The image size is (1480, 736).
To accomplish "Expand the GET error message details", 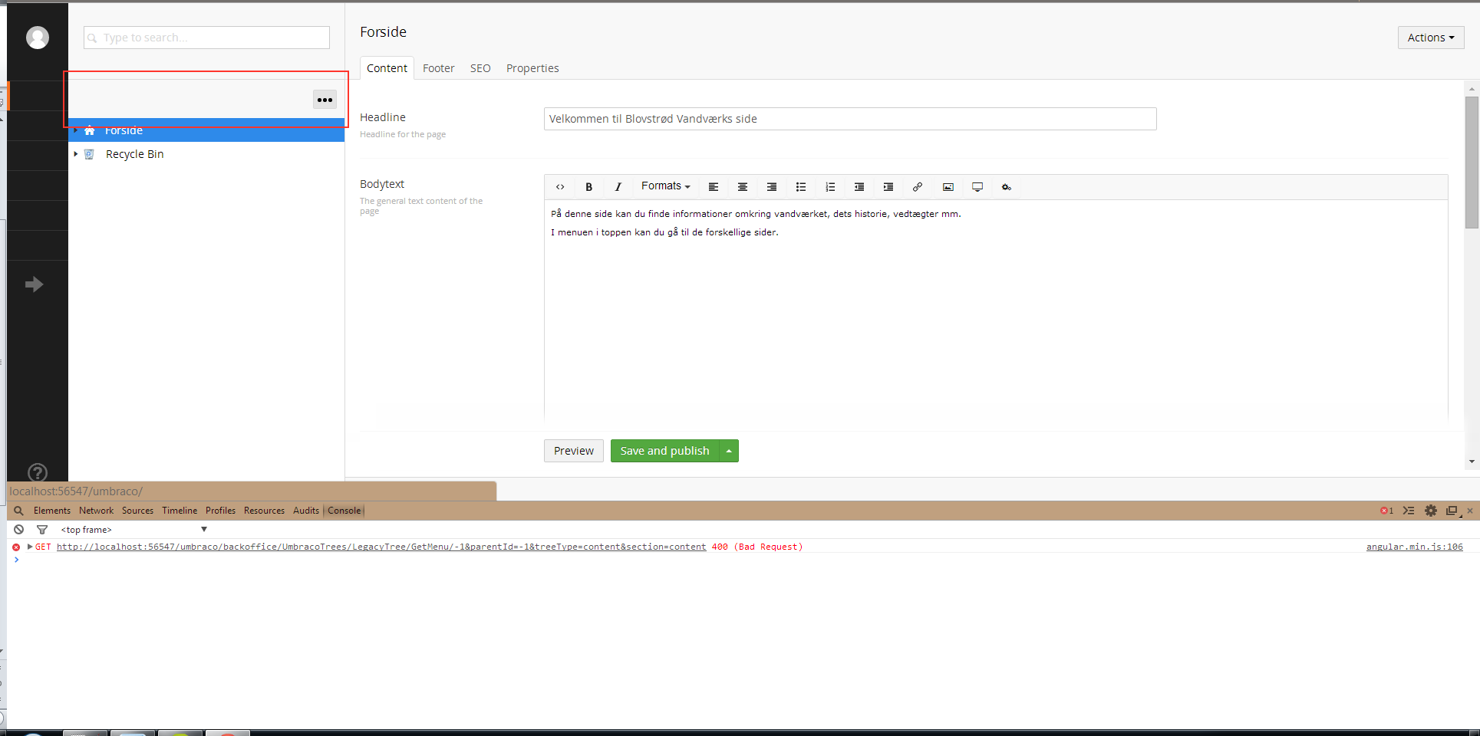I will (x=30, y=547).
